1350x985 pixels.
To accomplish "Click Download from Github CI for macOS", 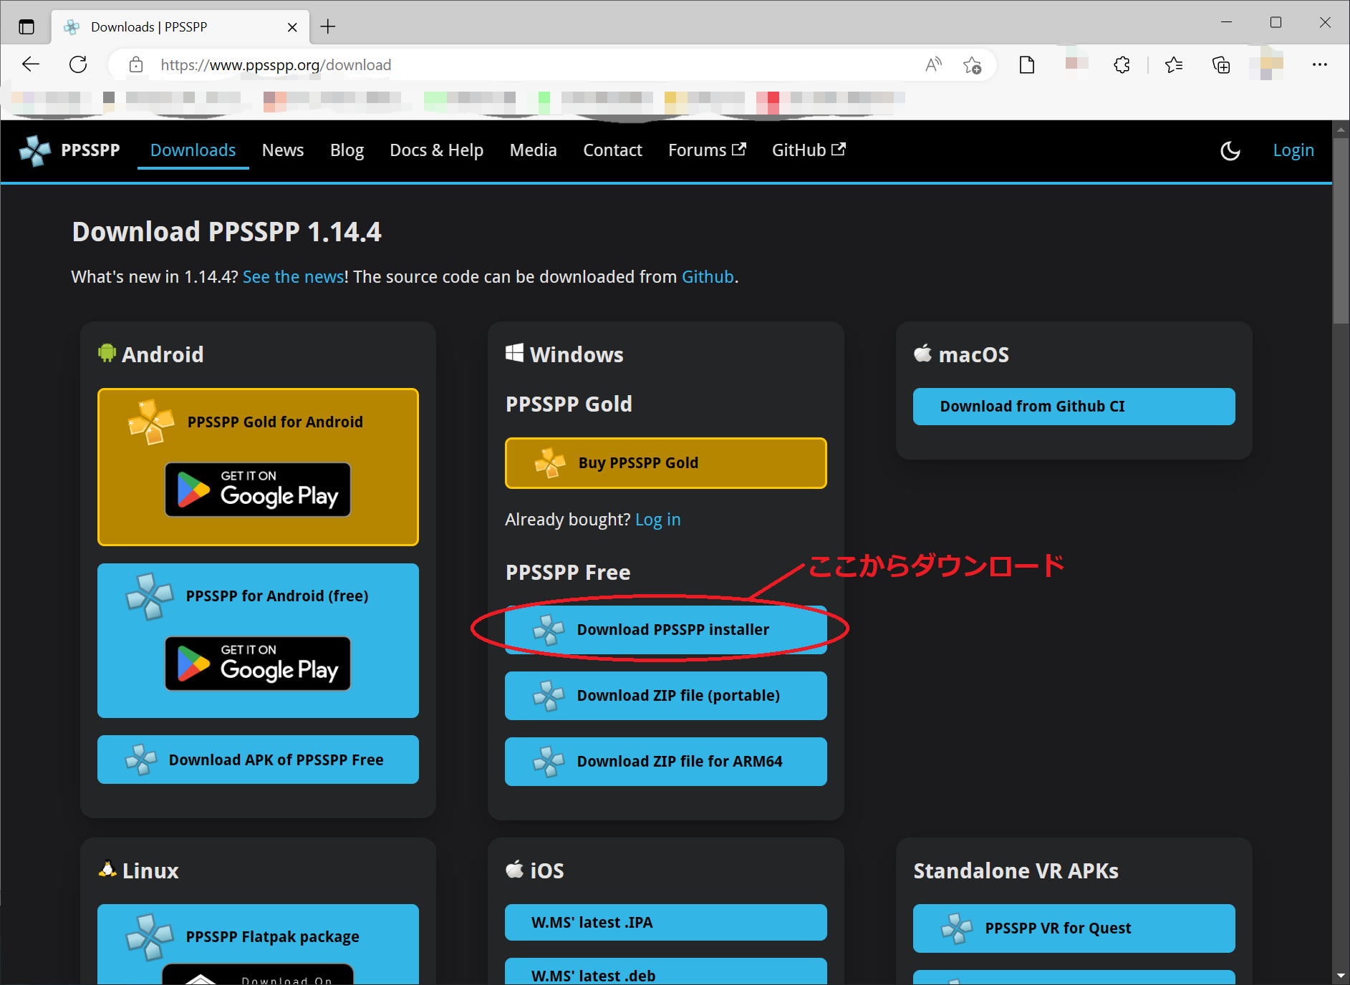I will 1074,407.
